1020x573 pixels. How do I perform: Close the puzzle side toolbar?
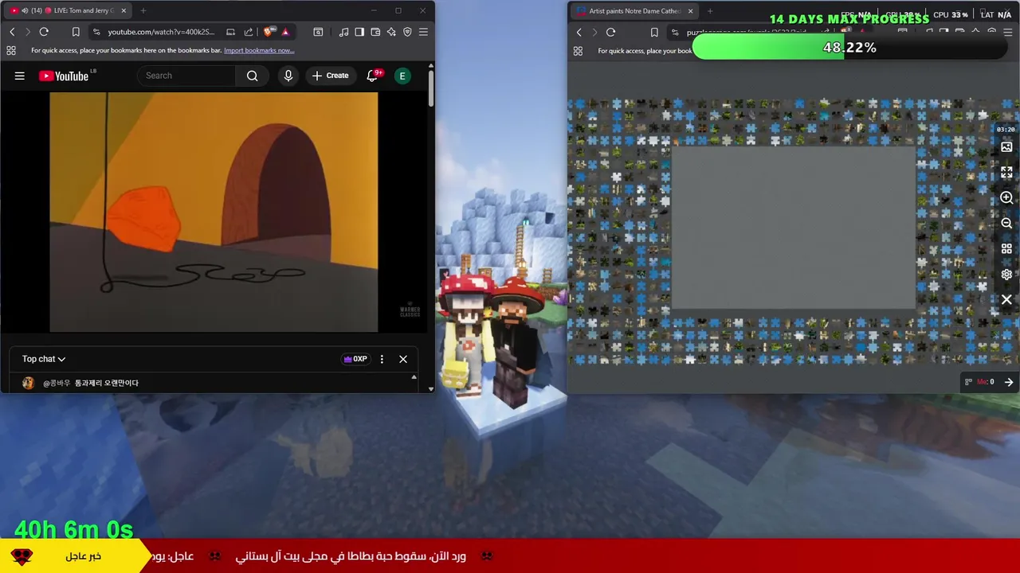pos(1006,300)
